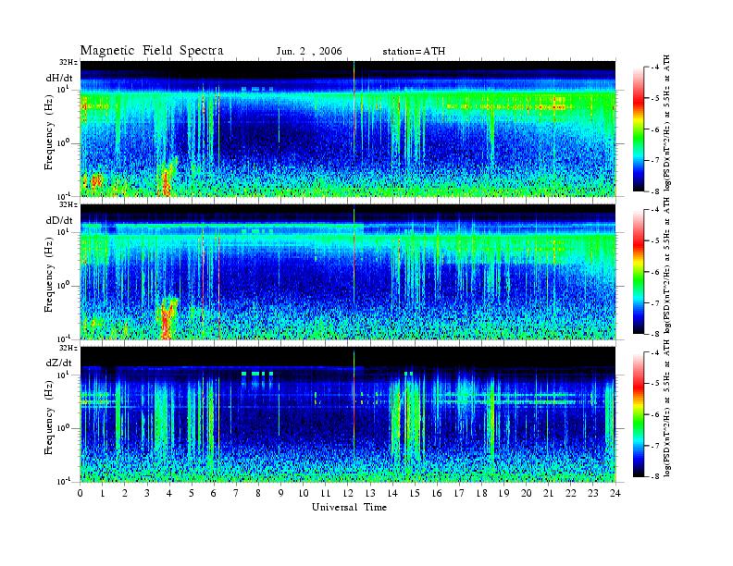Click hour "0" on the Universal Time axis
Screen dimensions: 733x566
click(81, 493)
